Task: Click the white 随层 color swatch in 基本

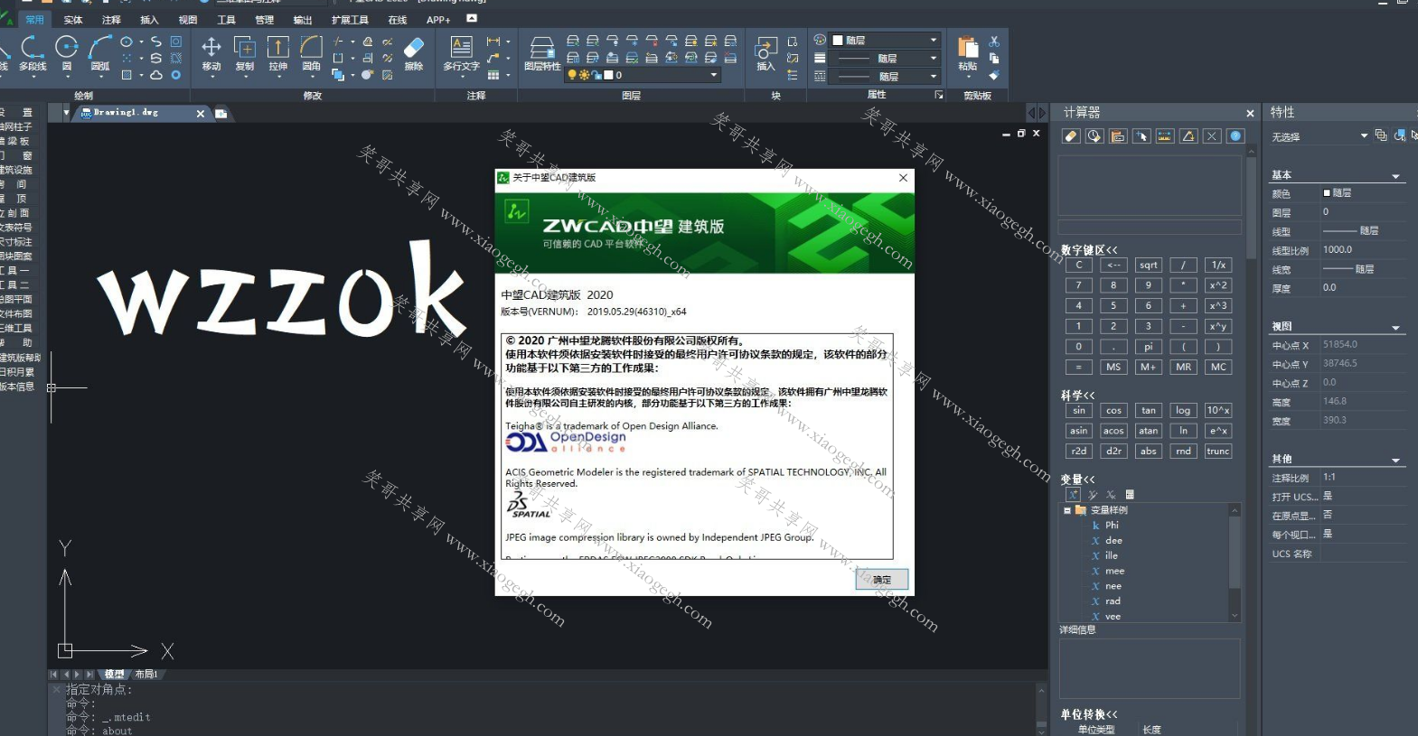Action: (x=1327, y=193)
